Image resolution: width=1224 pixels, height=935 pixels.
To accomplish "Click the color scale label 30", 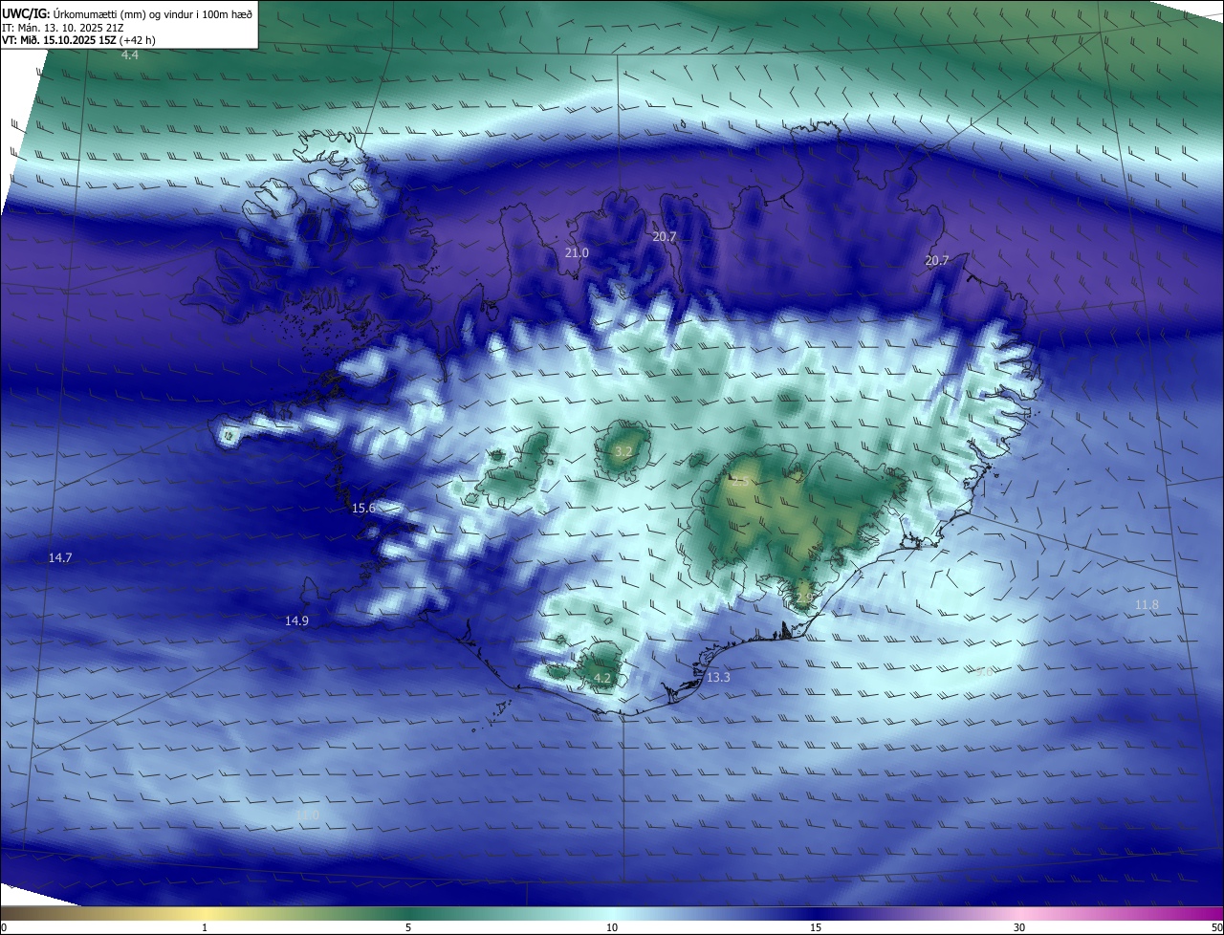I will (1019, 927).
